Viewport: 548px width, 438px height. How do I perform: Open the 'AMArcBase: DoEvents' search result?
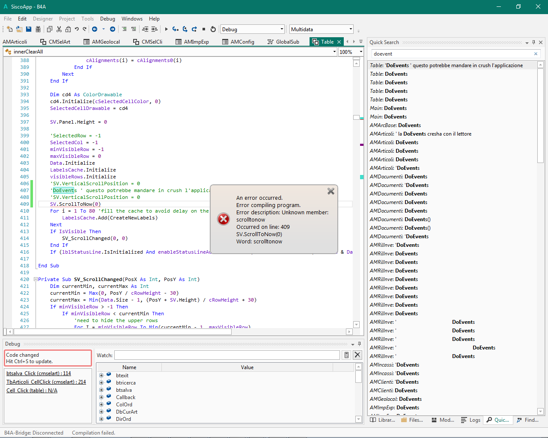[395, 125]
